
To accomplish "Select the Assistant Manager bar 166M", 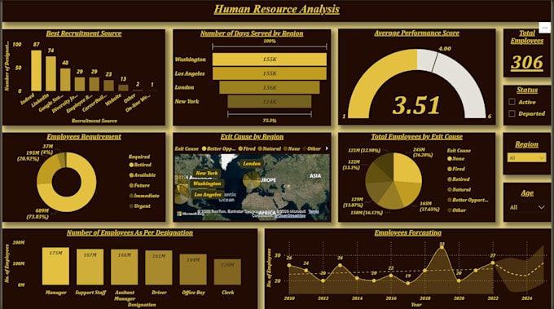I will tap(125, 267).
